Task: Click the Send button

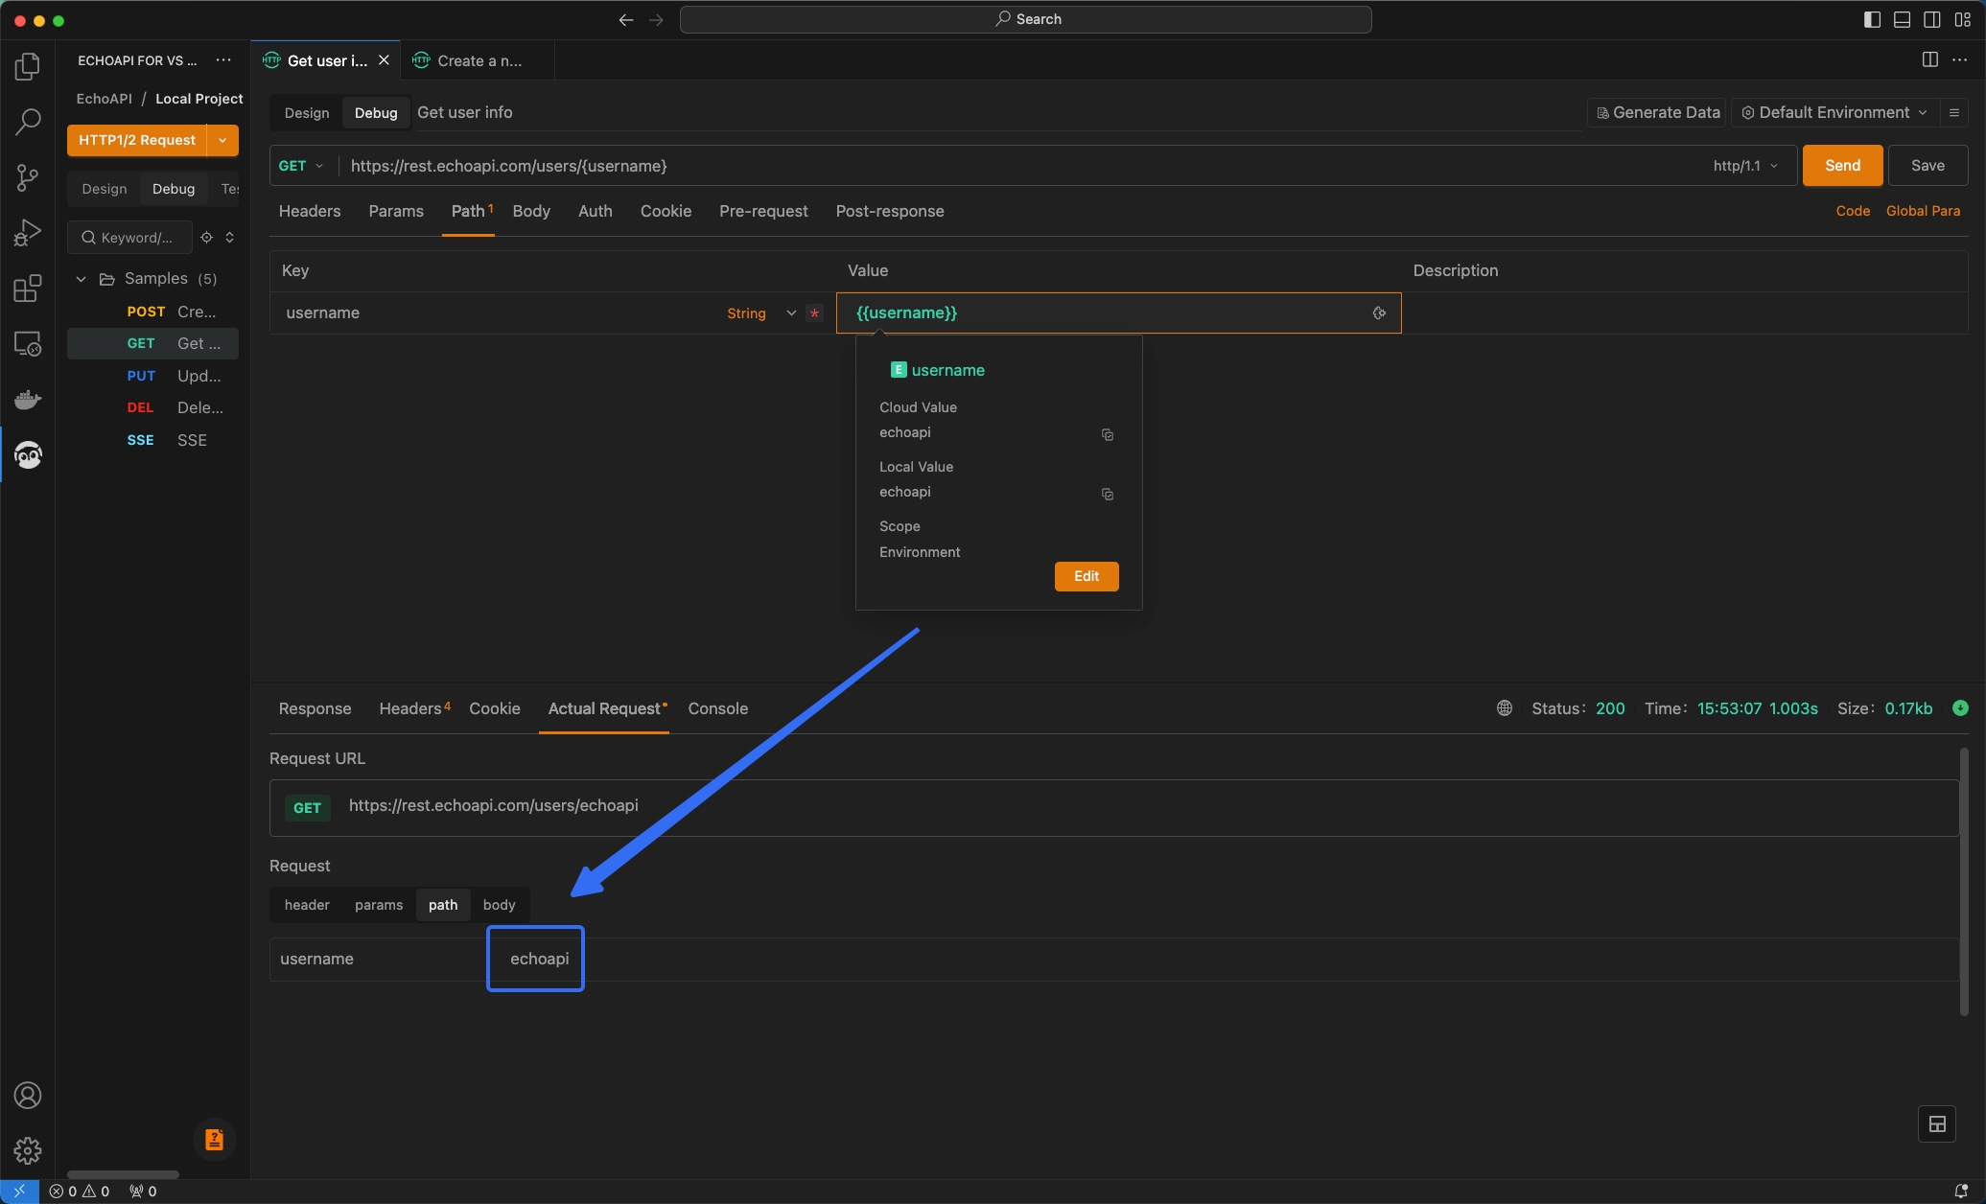Action: pyautogui.click(x=1842, y=166)
